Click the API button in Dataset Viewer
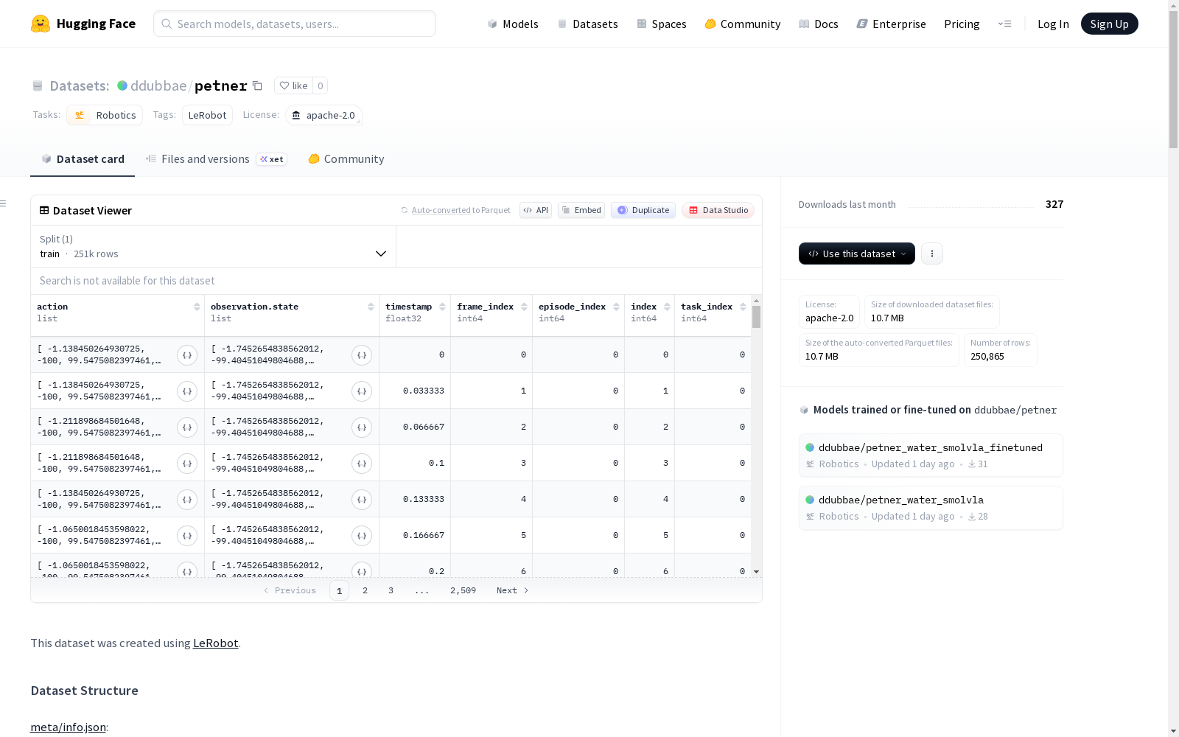The height and width of the screenshot is (737, 1179). click(x=536, y=210)
